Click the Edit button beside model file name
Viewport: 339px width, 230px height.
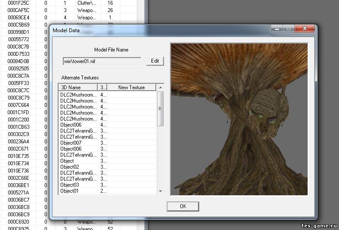[x=155, y=61]
